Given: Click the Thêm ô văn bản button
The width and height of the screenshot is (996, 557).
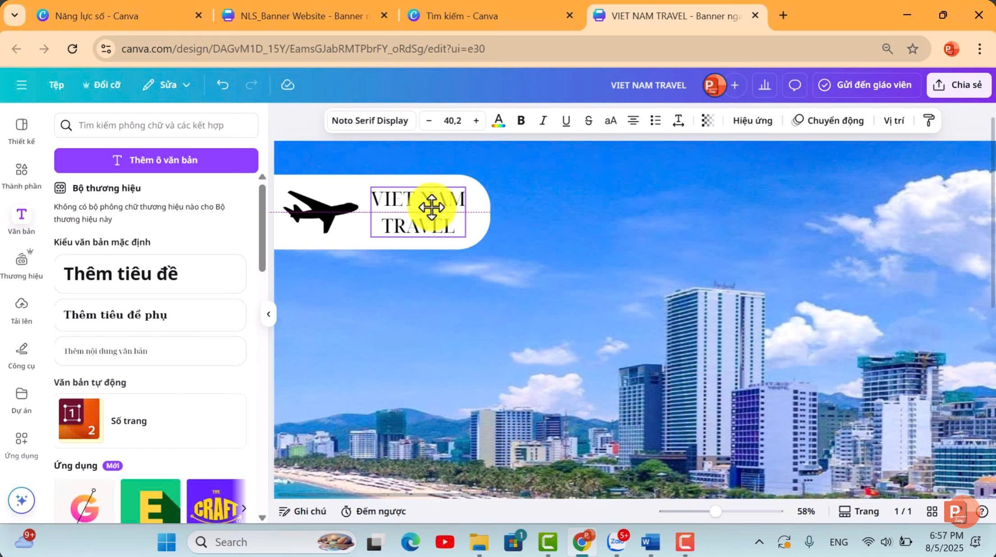Looking at the screenshot, I should pos(156,160).
